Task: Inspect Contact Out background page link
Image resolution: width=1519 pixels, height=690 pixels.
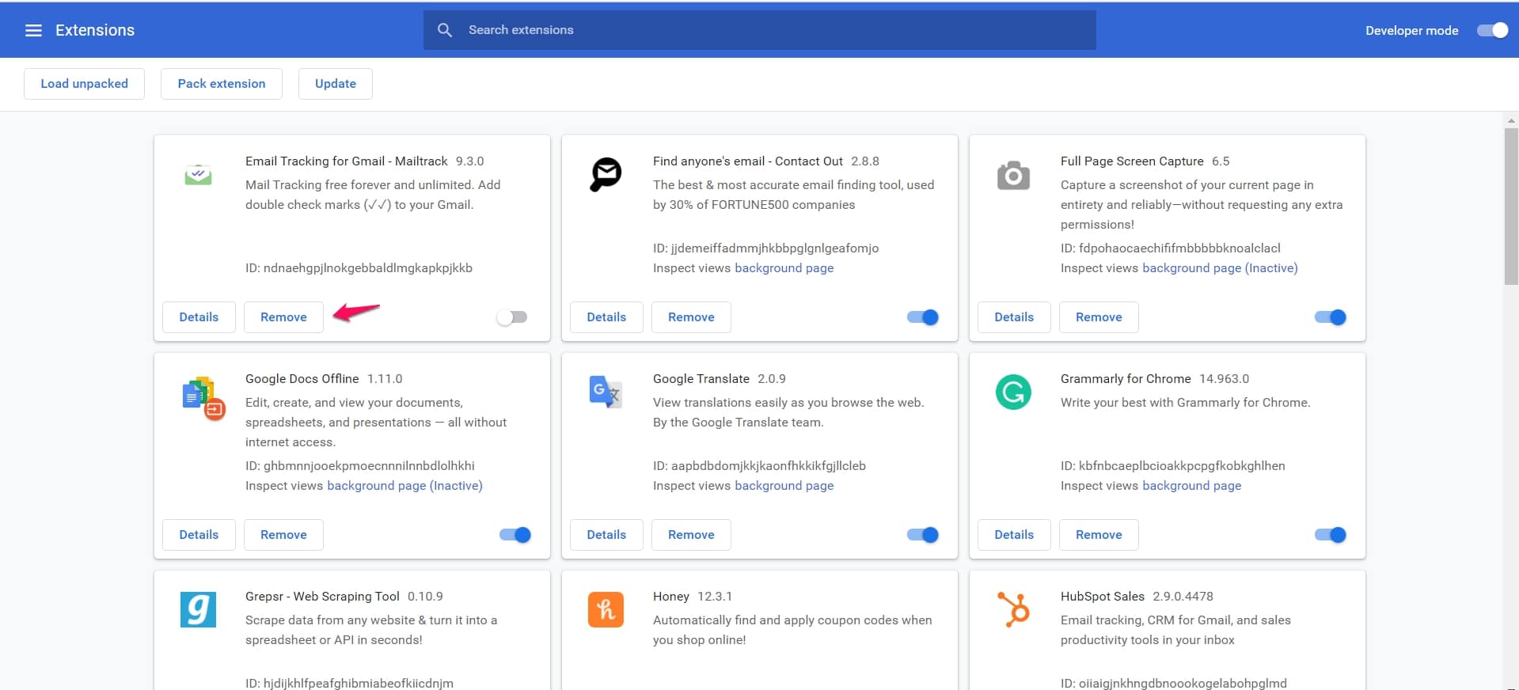Action: pyautogui.click(x=784, y=268)
